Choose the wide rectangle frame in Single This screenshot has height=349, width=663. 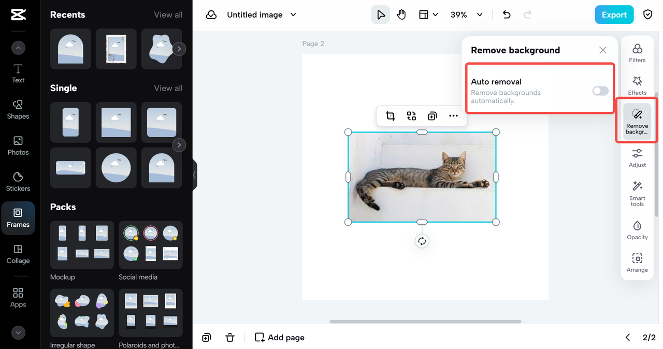(x=70, y=168)
